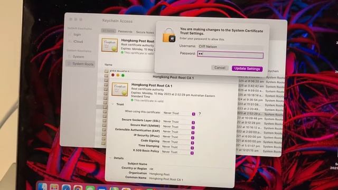
Task: Click Cancel in the password dialog
Action: click(x=220, y=68)
